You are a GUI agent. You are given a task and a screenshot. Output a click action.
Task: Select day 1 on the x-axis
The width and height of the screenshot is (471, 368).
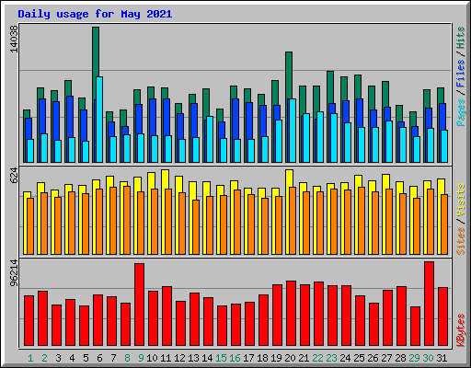[x=30, y=358]
